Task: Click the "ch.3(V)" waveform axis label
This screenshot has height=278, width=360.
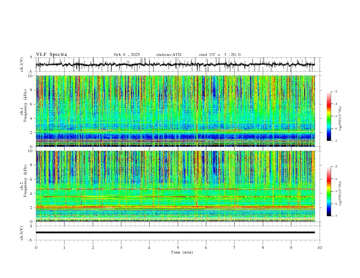Action: [x=22, y=233]
